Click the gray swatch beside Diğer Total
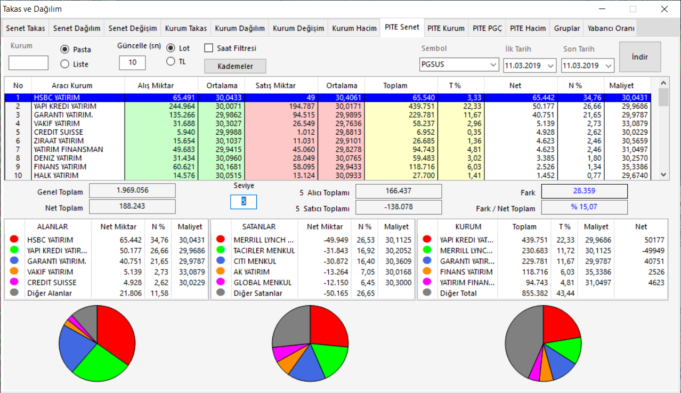The width and height of the screenshot is (681, 393). pyautogui.click(x=427, y=293)
